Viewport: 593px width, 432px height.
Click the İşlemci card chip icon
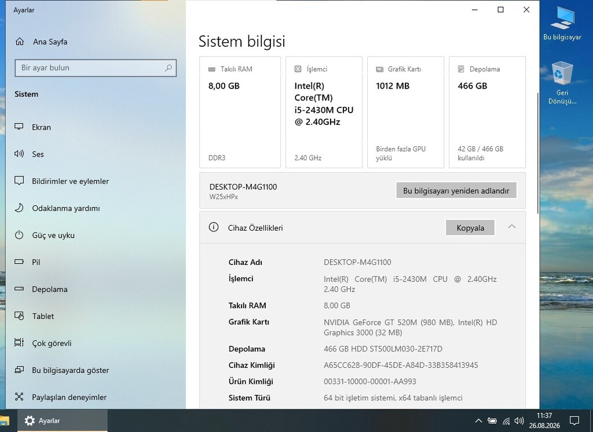click(298, 69)
